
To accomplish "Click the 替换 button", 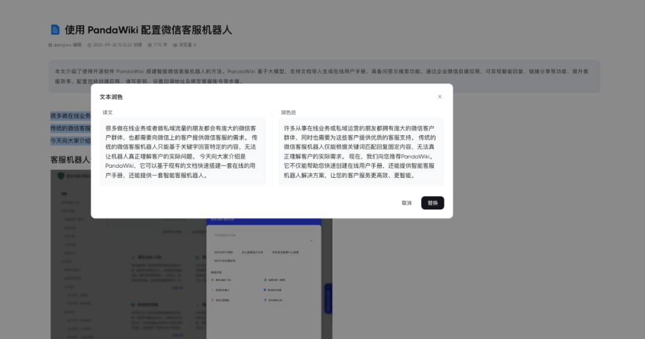I will (432, 203).
